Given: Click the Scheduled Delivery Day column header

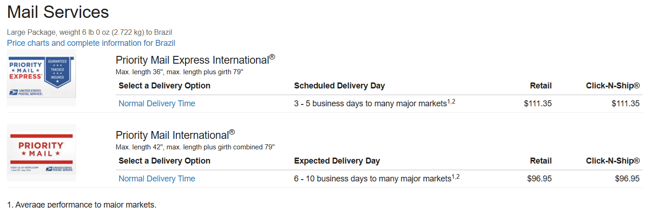Looking at the screenshot, I should tap(339, 86).
